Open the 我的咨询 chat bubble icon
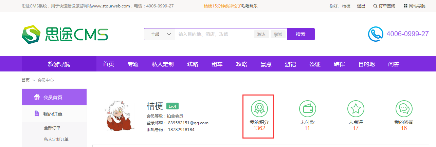The width and height of the screenshot is (436, 147). point(404,108)
